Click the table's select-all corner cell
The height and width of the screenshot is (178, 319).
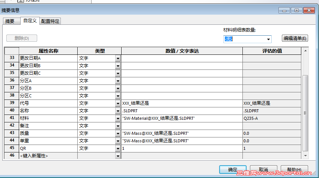pyautogui.click(x=12, y=51)
